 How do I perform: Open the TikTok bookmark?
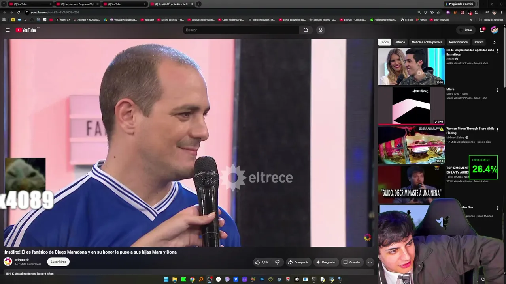pyautogui.click(x=407, y=20)
